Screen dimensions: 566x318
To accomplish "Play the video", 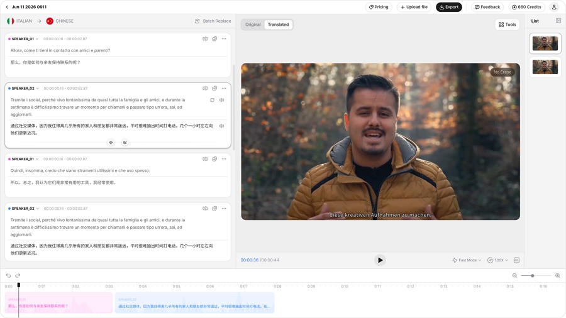I will click(380, 260).
